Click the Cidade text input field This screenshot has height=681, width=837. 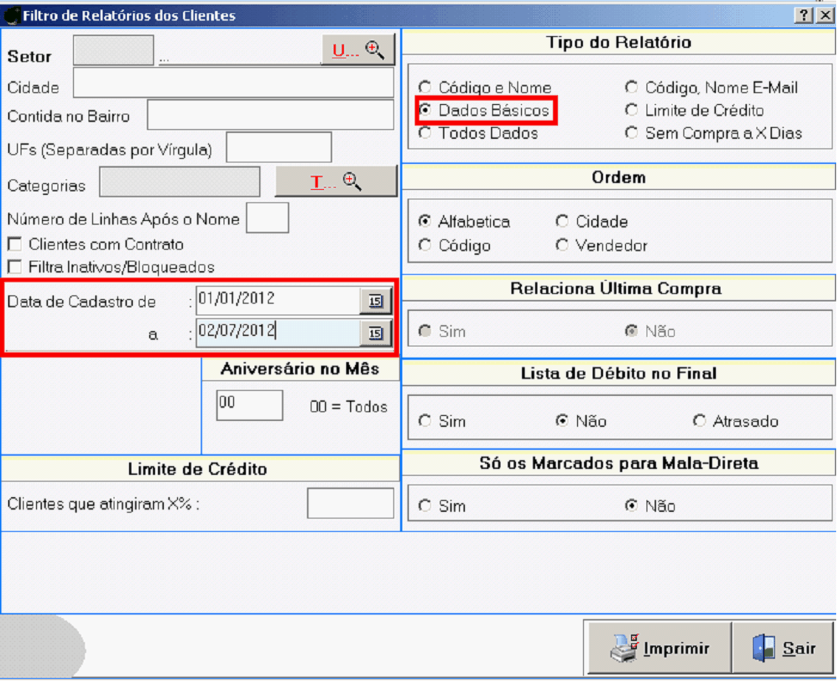(233, 83)
